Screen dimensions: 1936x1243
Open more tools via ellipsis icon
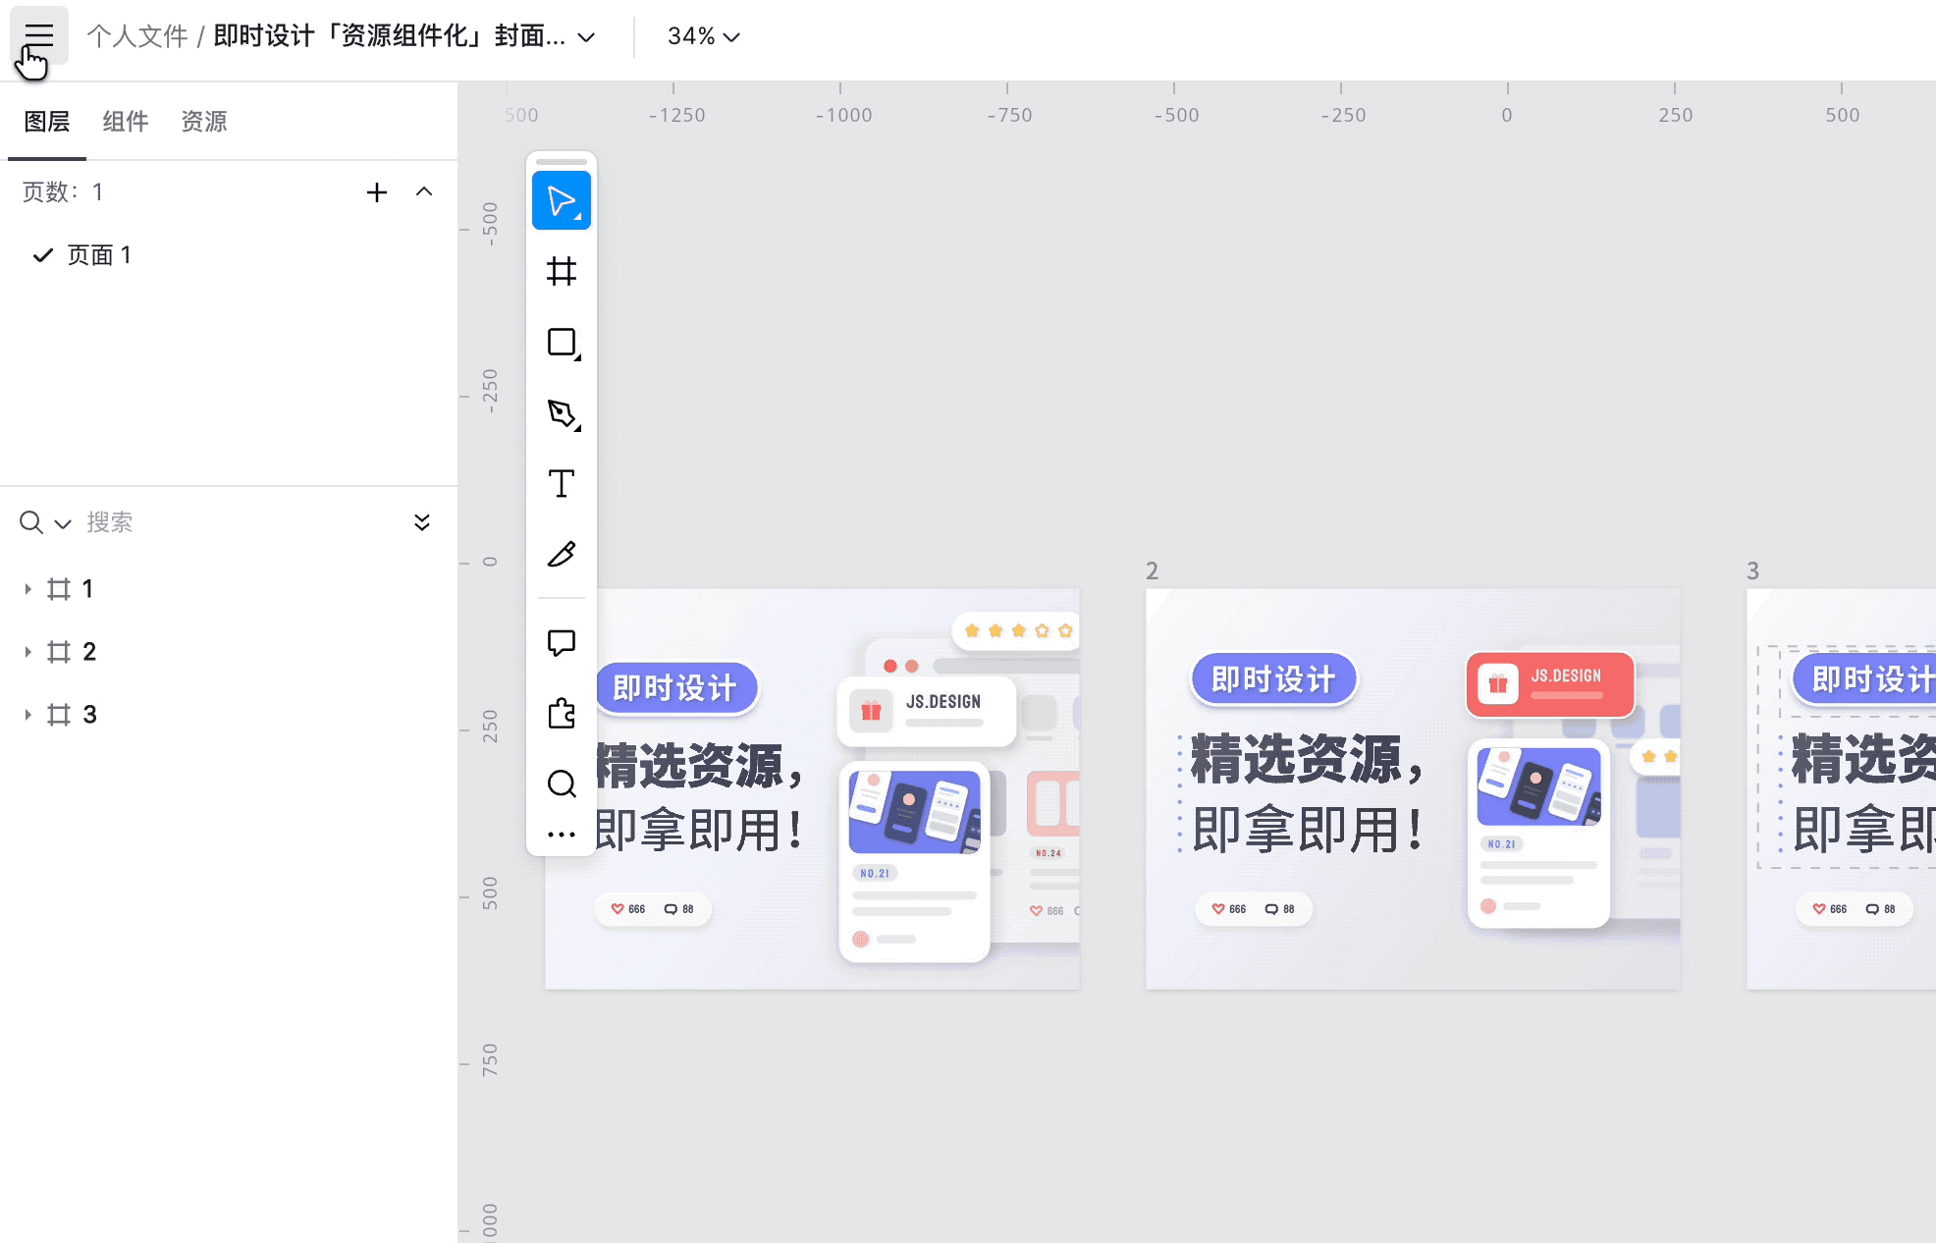(x=561, y=833)
